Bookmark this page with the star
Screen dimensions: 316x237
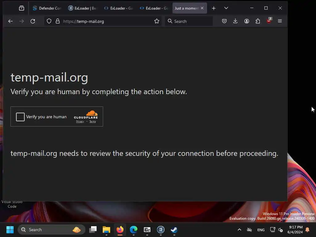tap(156, 21)
